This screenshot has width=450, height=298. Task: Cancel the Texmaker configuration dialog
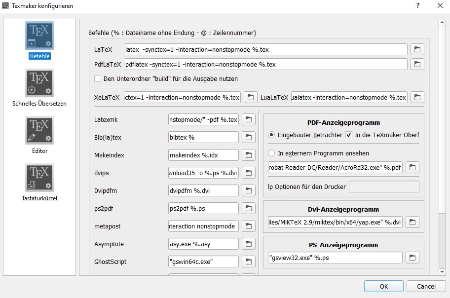point(426,286)
